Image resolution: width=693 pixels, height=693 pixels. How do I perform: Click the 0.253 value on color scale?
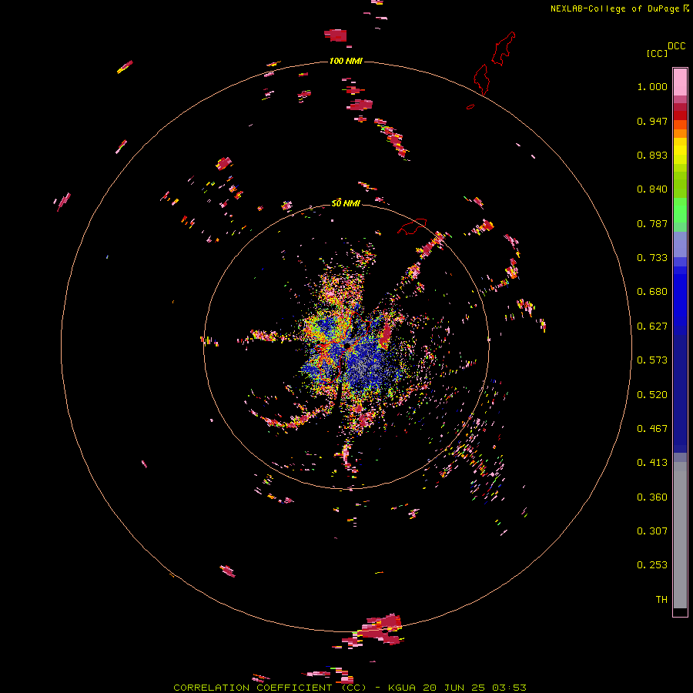[x=652, y=565]
